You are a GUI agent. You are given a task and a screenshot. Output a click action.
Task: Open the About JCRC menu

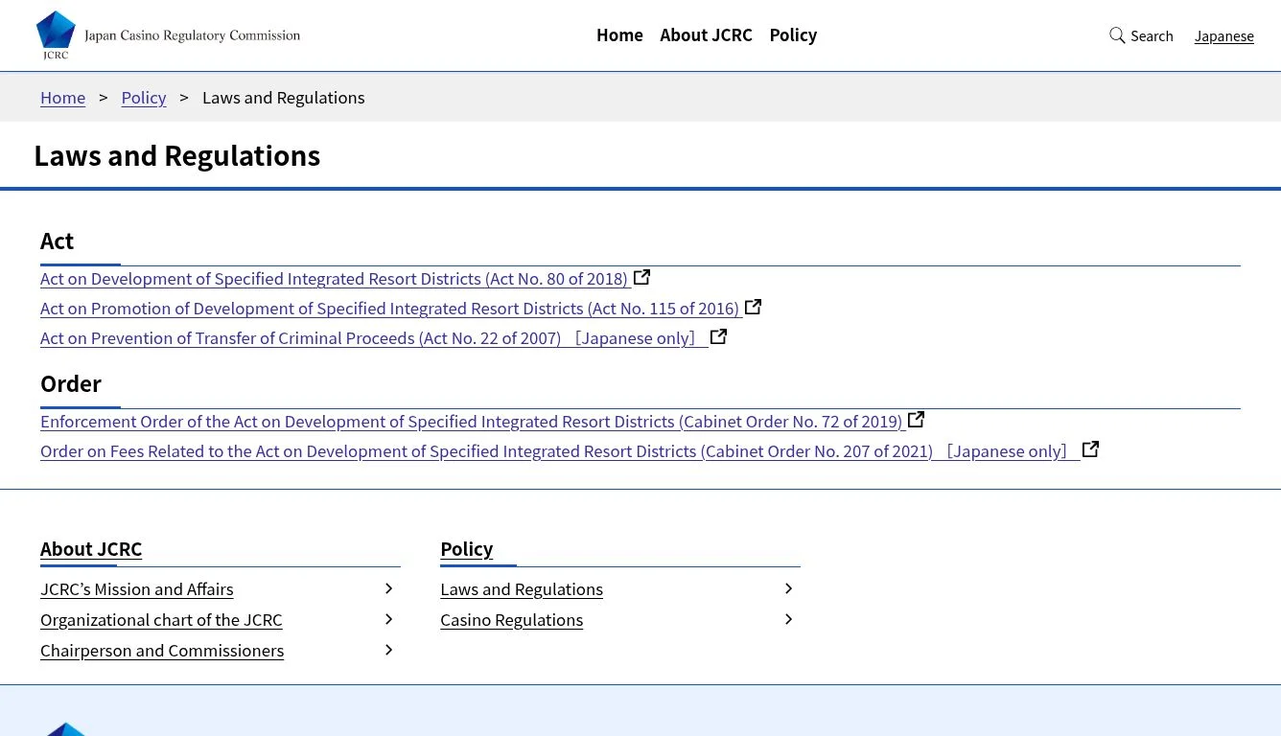[x=706, y=34]
